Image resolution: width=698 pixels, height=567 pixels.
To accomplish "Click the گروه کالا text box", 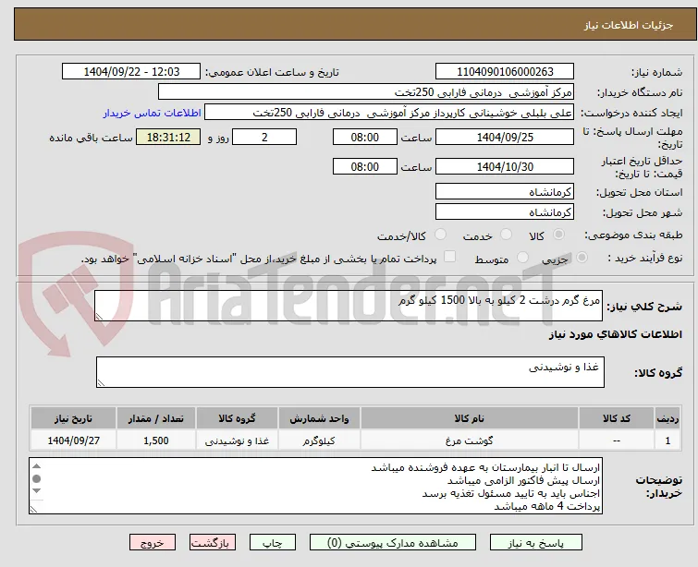I will [349, 372].
